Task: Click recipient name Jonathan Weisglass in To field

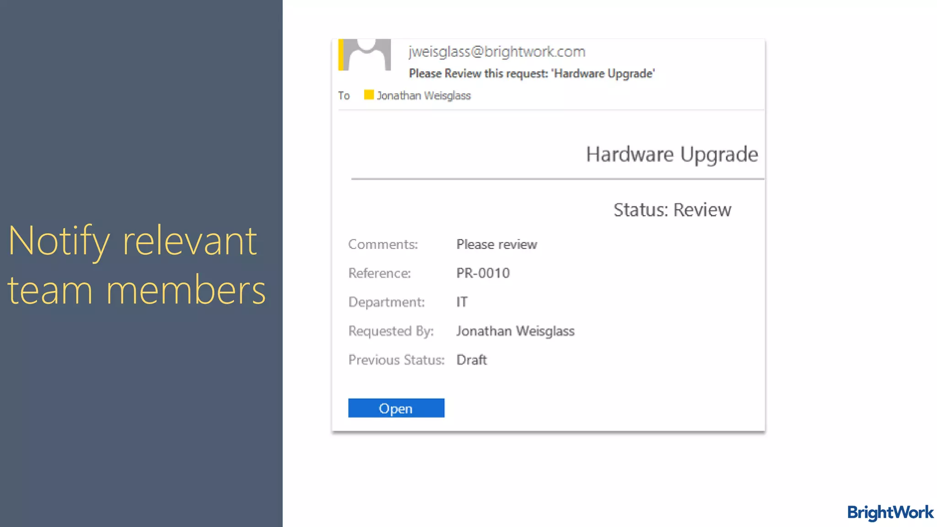Action: click(x=424, y=96)
